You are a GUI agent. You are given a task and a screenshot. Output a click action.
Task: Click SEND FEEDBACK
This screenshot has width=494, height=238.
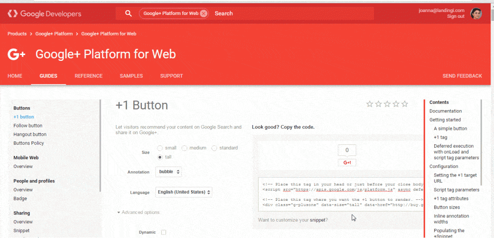point(462,76)
